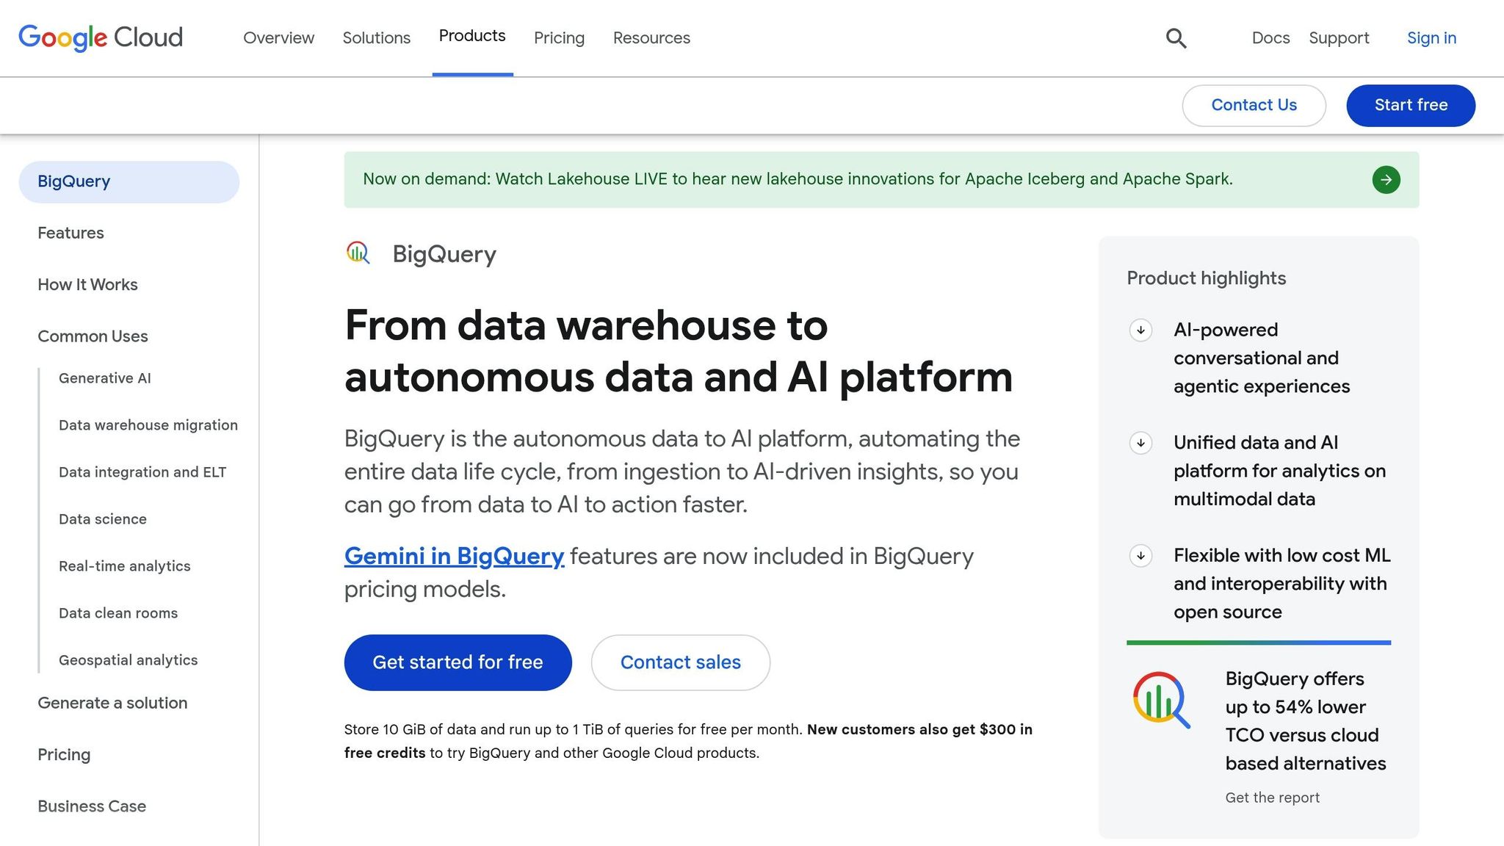The width and height of the screenshot is (1504, 846).
Task: Click the Contact sales button
Action: (680, 662)
